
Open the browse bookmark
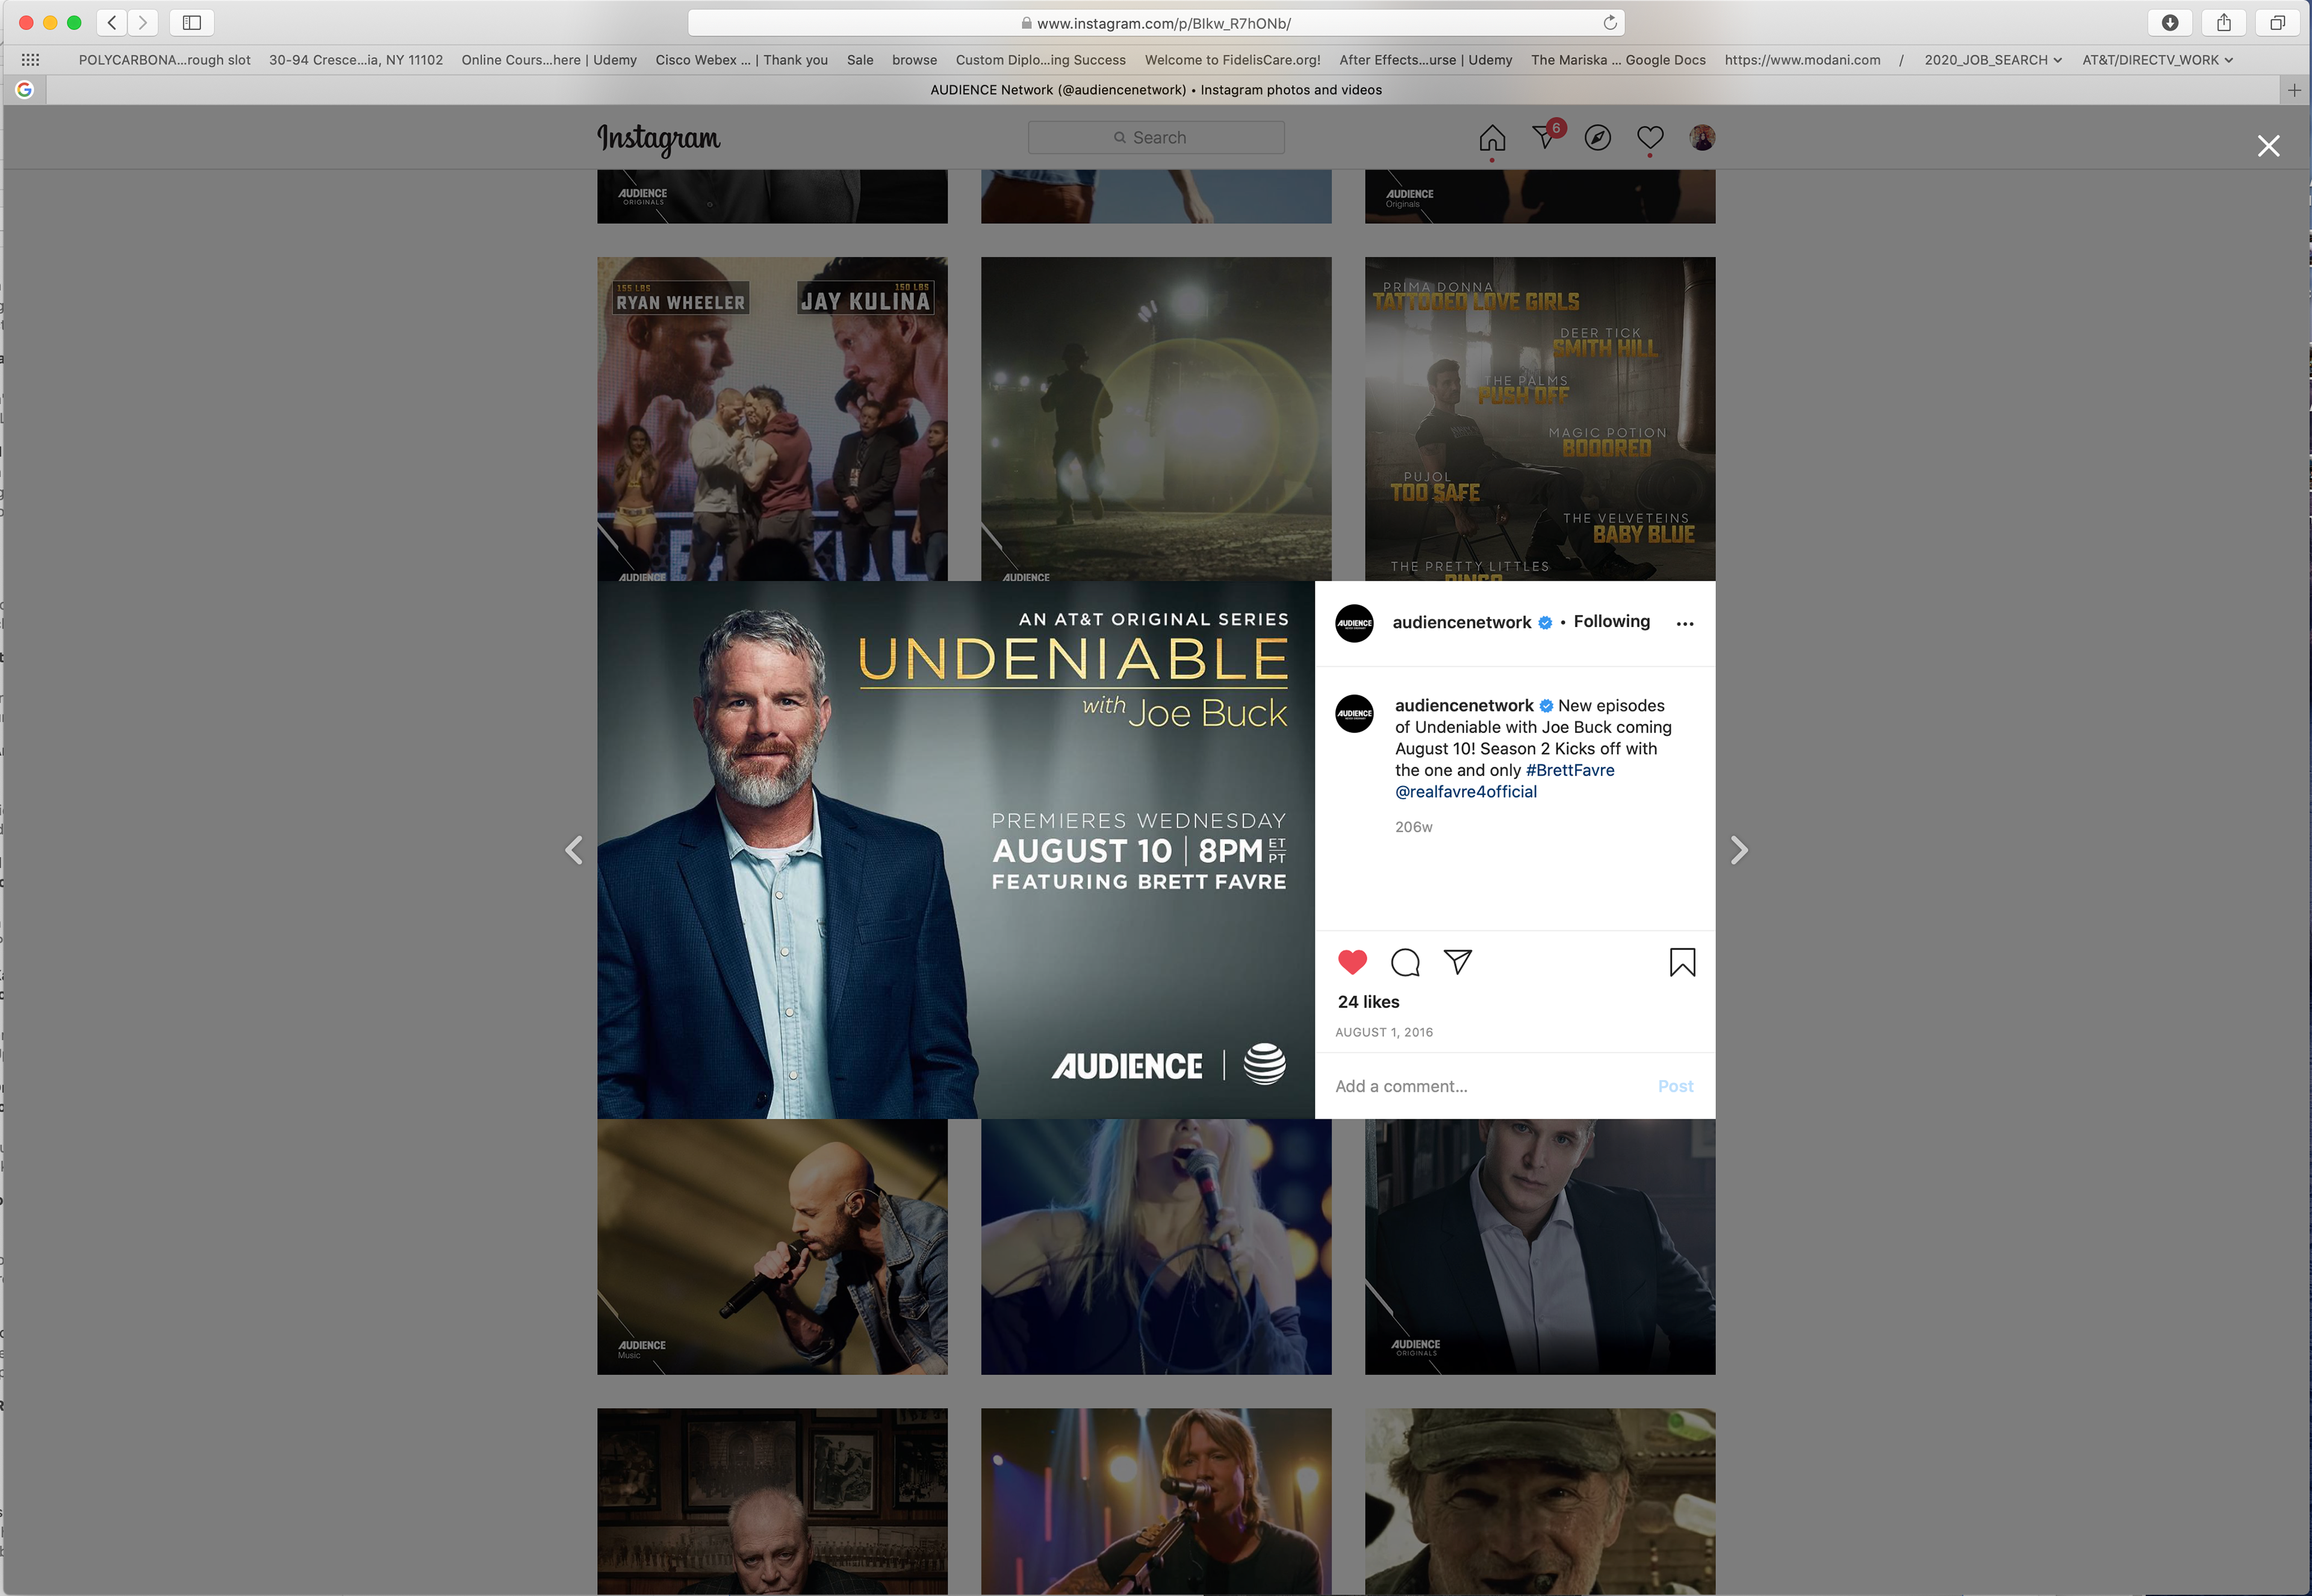click(915, 60)
